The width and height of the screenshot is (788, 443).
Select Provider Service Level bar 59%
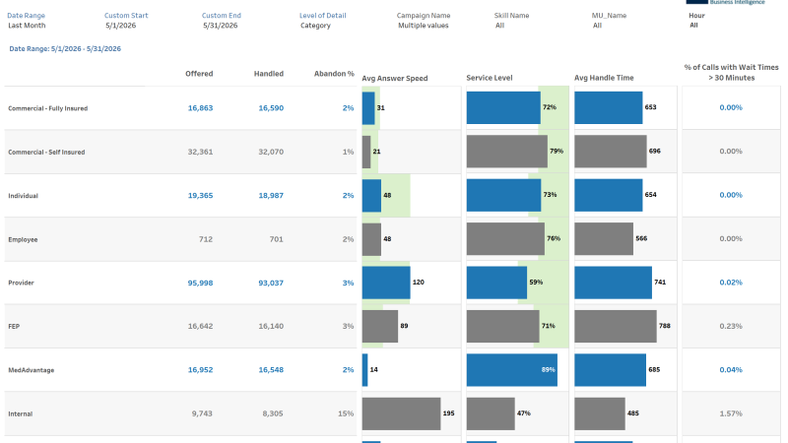(496, 283)
